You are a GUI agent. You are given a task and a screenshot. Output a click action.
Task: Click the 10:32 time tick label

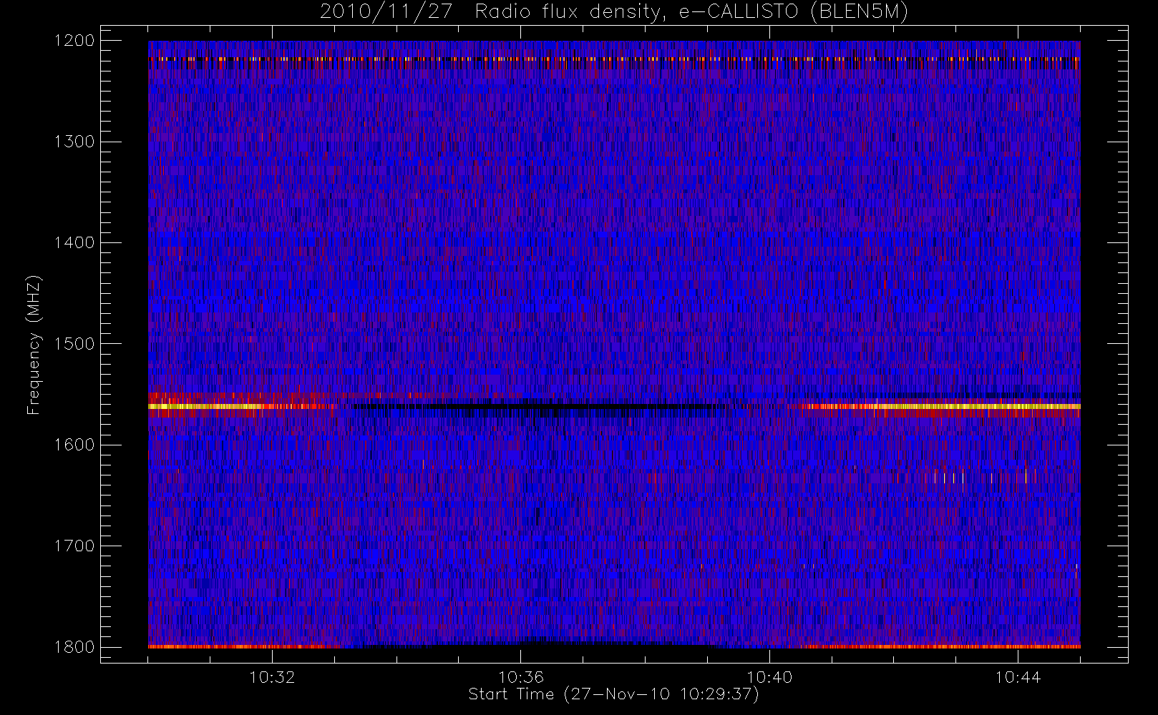(x=272, y=677)
